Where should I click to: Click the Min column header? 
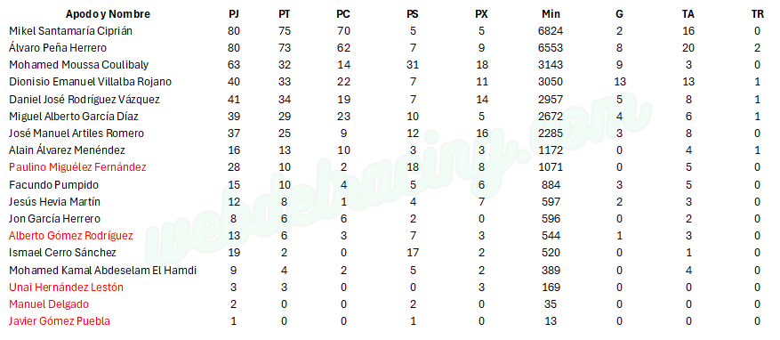point(551,14)
